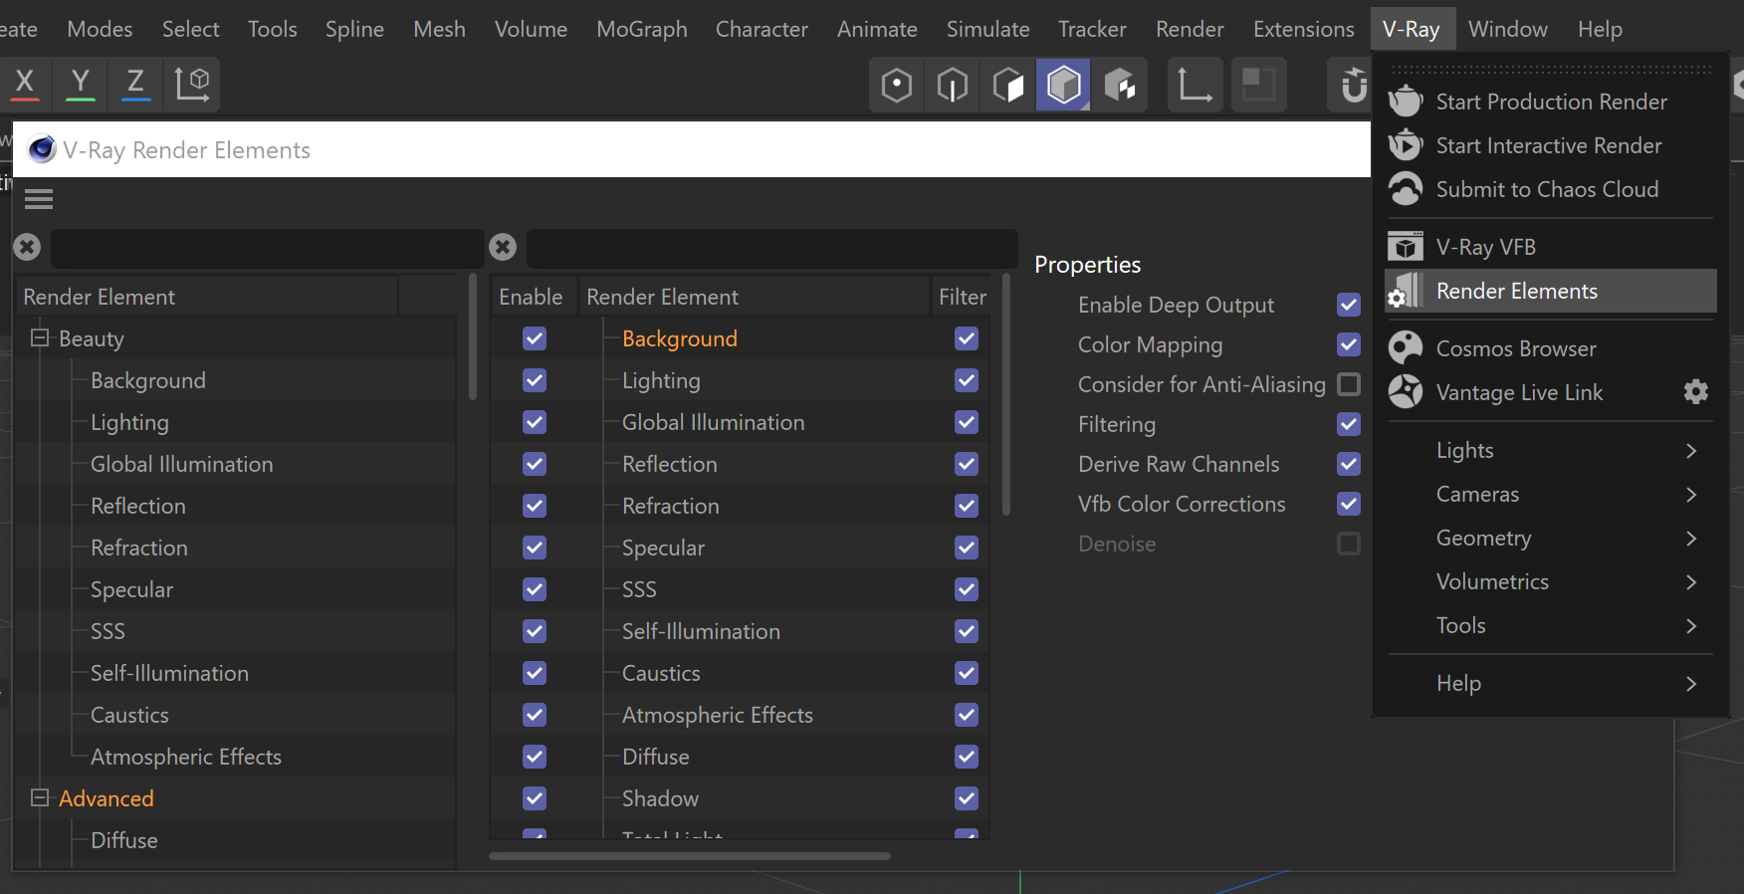Select the Texture mode checkered cube icon

1120,85
